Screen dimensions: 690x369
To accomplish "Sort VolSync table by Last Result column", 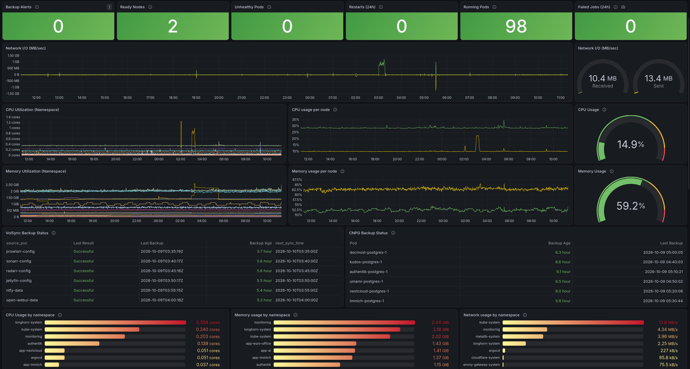I will tap(83, 243).
